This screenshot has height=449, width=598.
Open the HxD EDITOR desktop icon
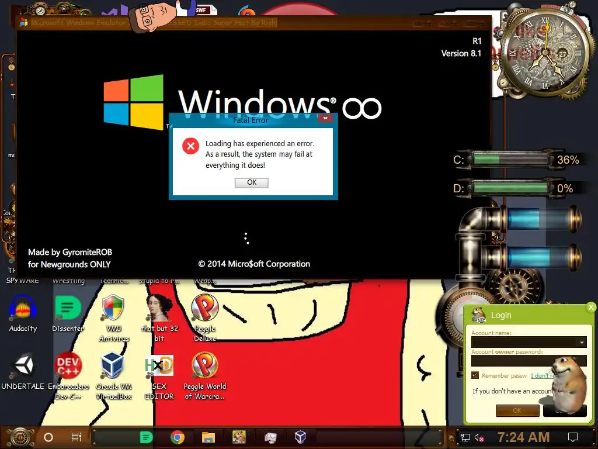(159, 376)
